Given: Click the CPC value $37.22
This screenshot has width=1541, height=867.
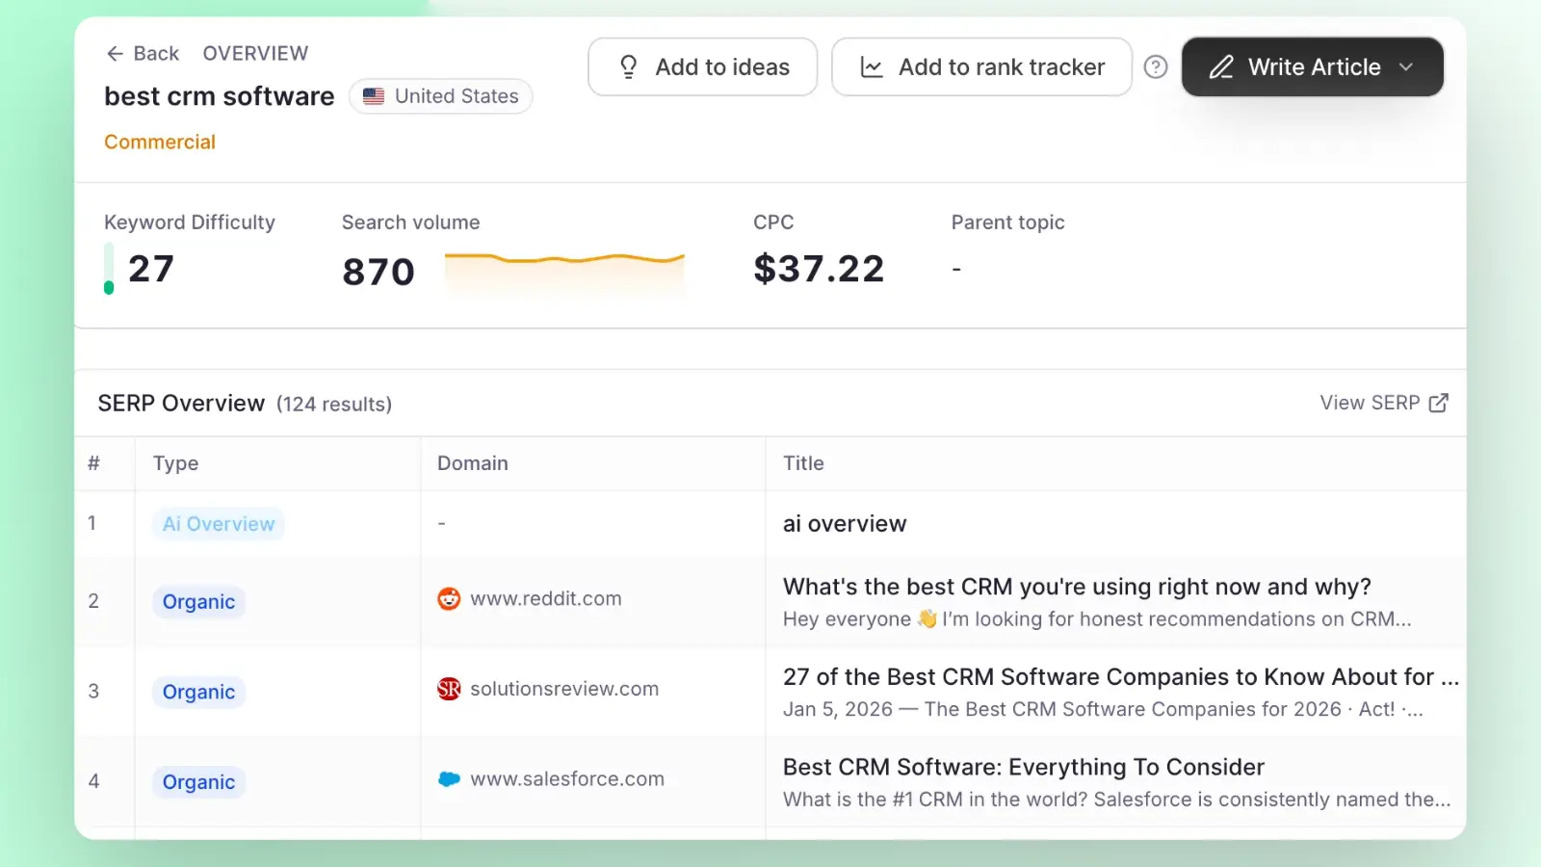Looking at the screenshot, I should point(819,269).
